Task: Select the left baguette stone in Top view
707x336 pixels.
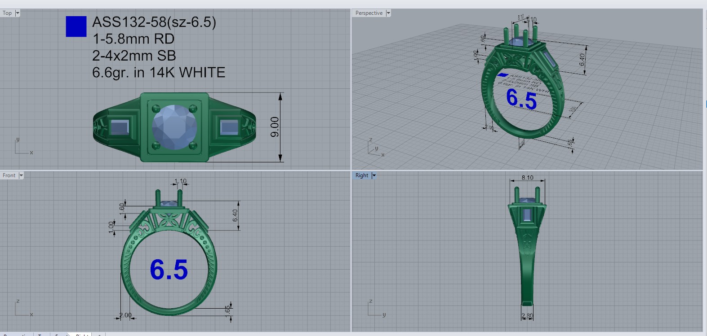Action: tap(119, 127)
